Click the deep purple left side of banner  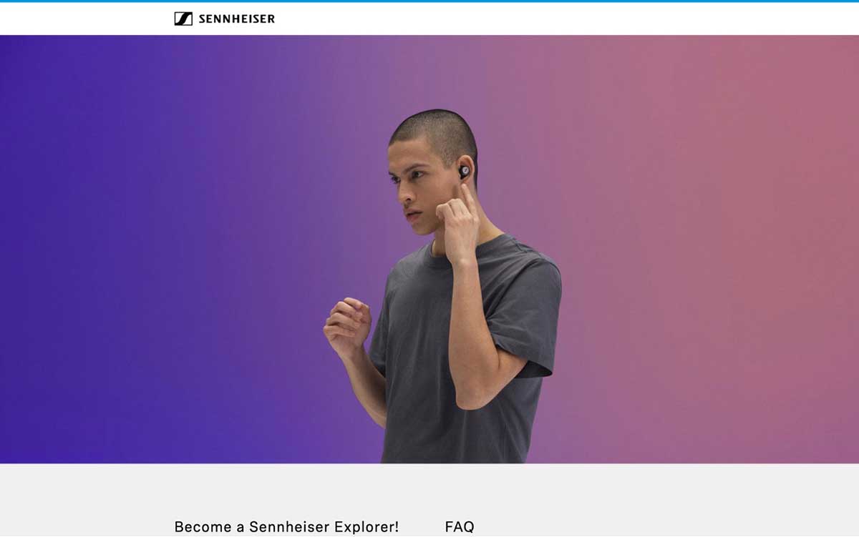[x=107, y=250]
